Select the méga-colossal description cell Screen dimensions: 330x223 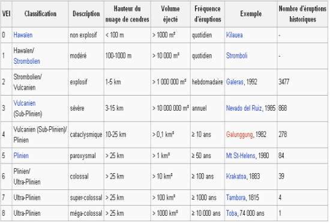86,213
